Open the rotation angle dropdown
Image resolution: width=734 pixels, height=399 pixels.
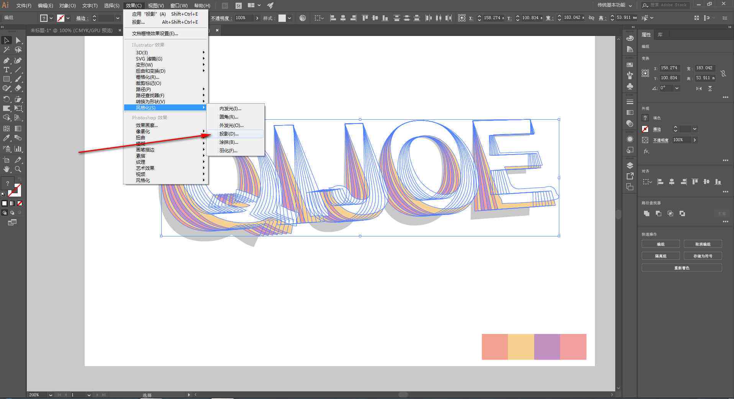(677, 88)
